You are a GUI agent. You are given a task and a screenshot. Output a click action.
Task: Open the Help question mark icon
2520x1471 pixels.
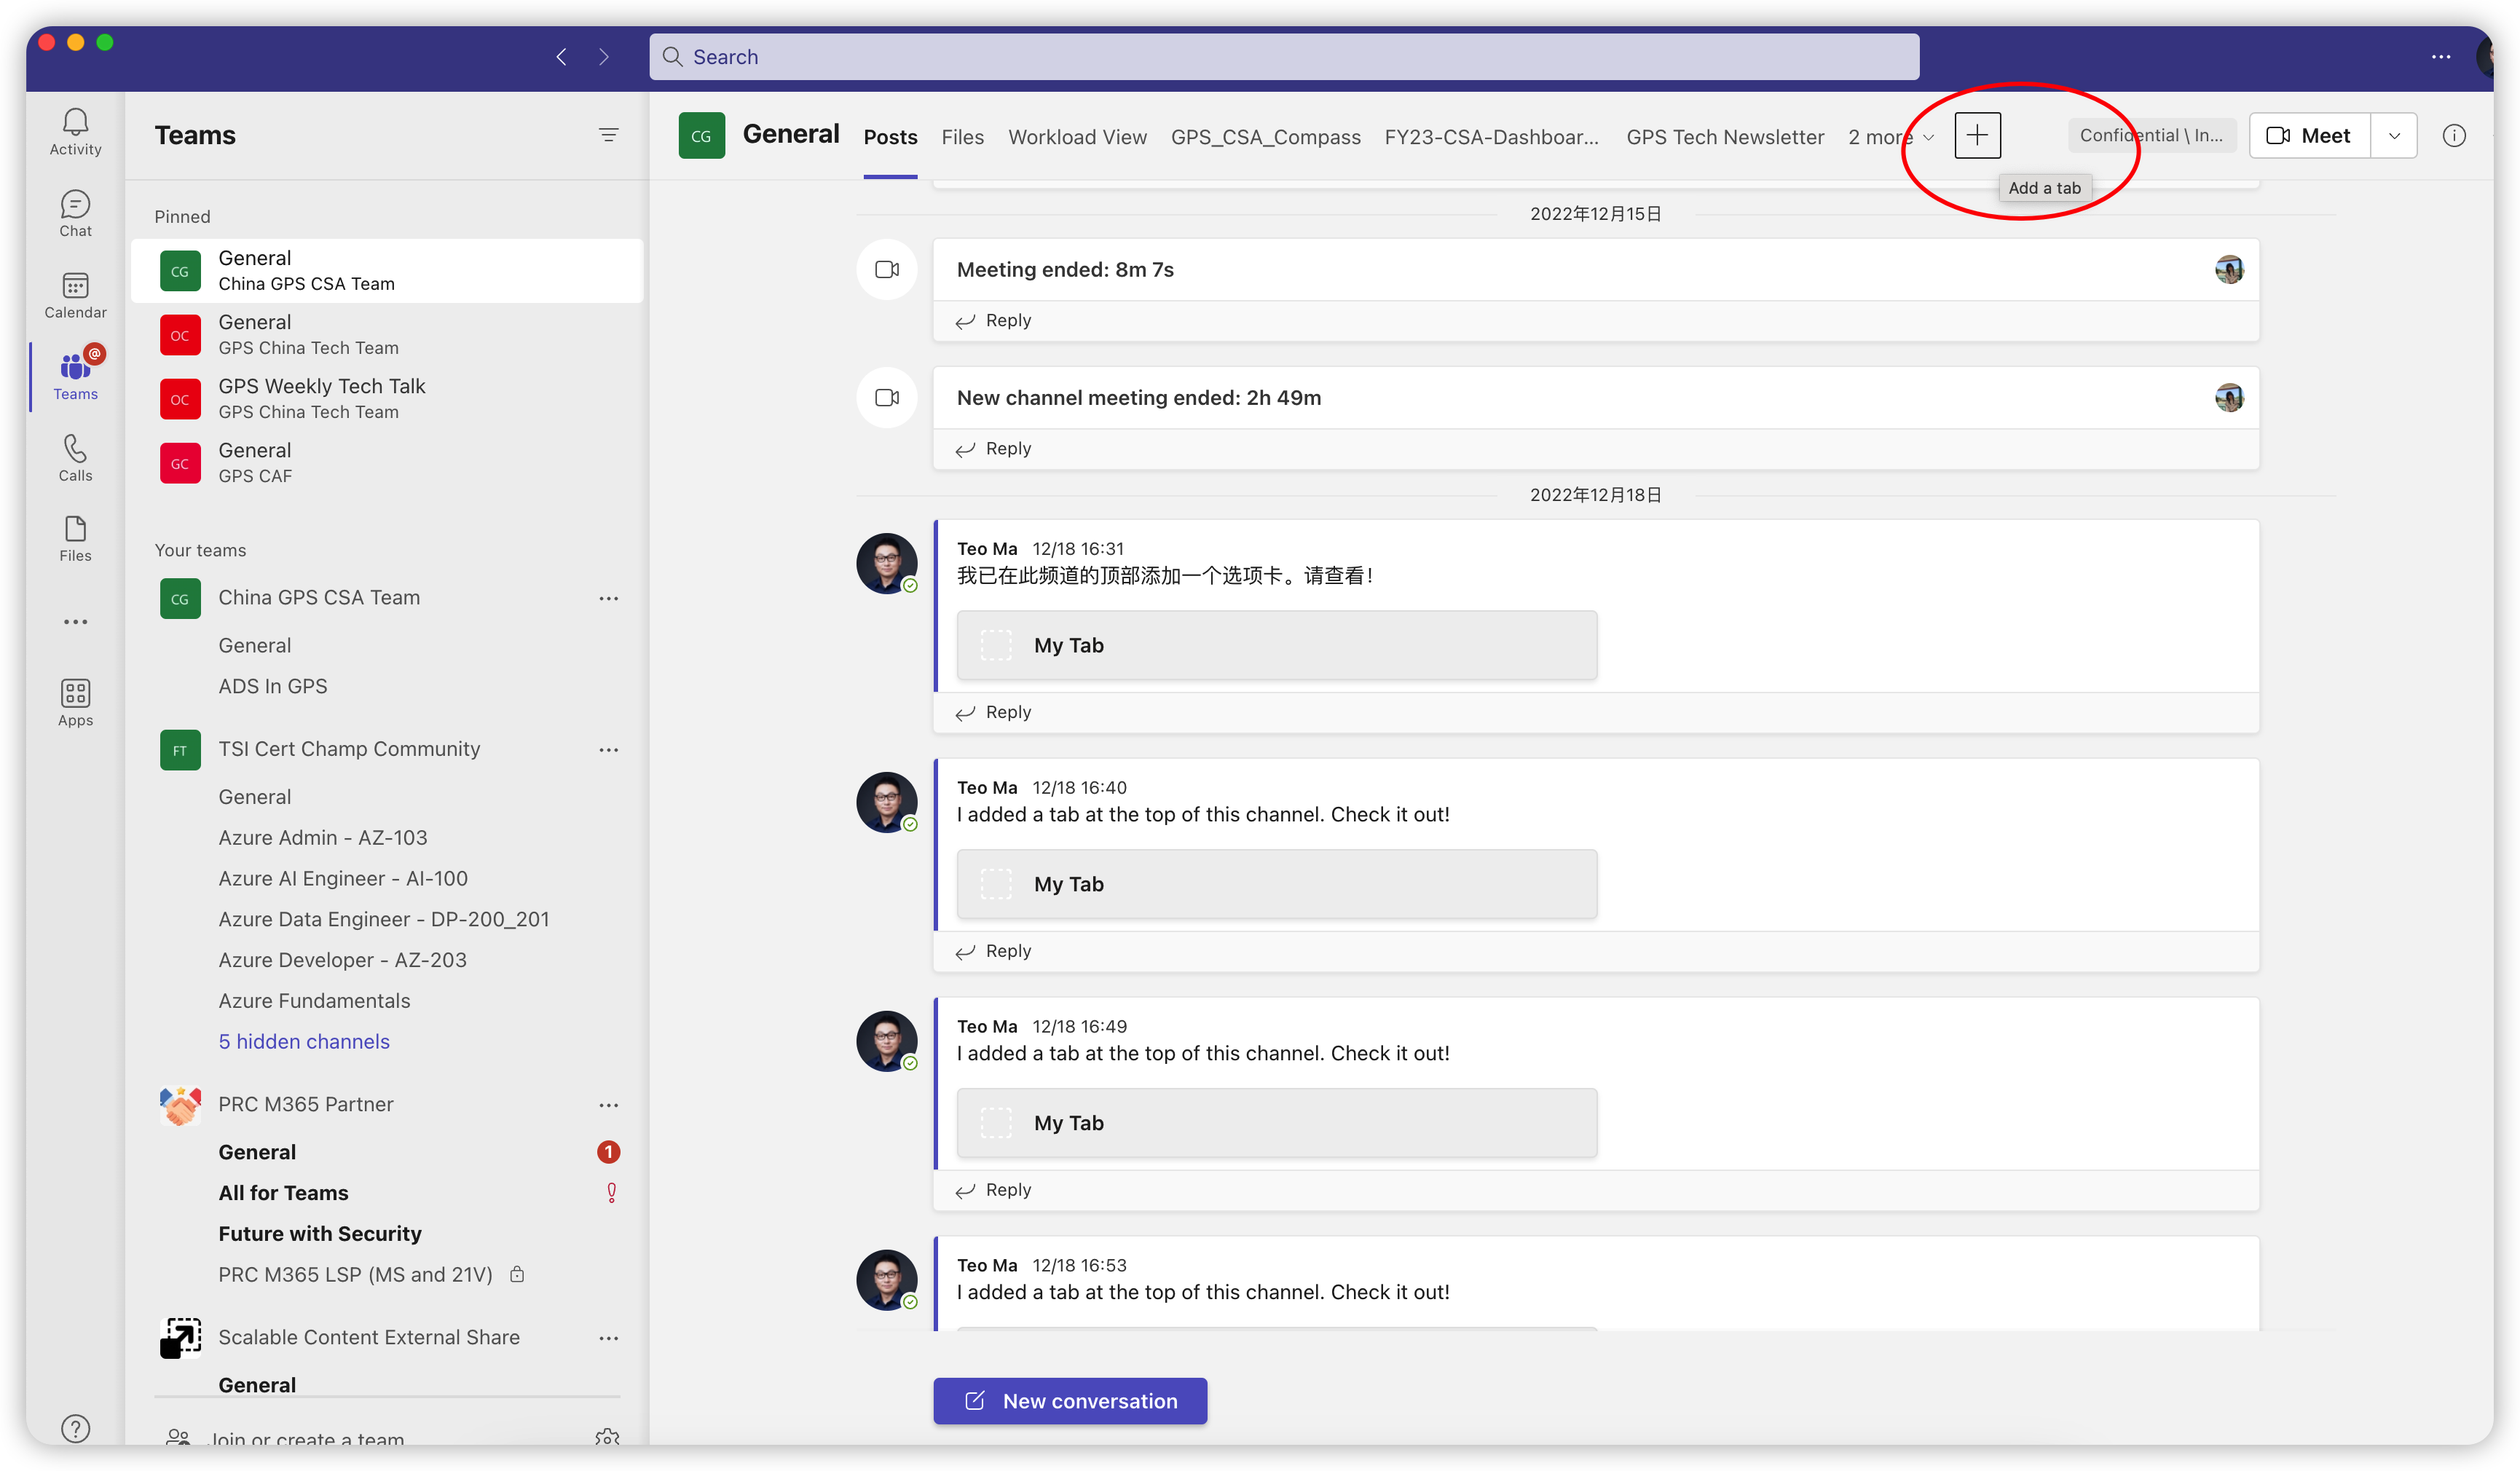pyautogui.click(x=75, y=1428)
